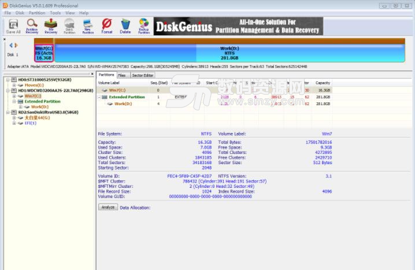Expand the Work(D:) node in disk tree

20,107
